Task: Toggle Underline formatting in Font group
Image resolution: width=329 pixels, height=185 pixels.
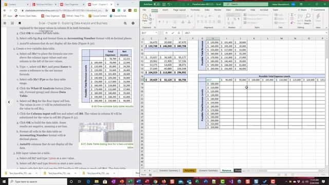Action: point(167,22)
